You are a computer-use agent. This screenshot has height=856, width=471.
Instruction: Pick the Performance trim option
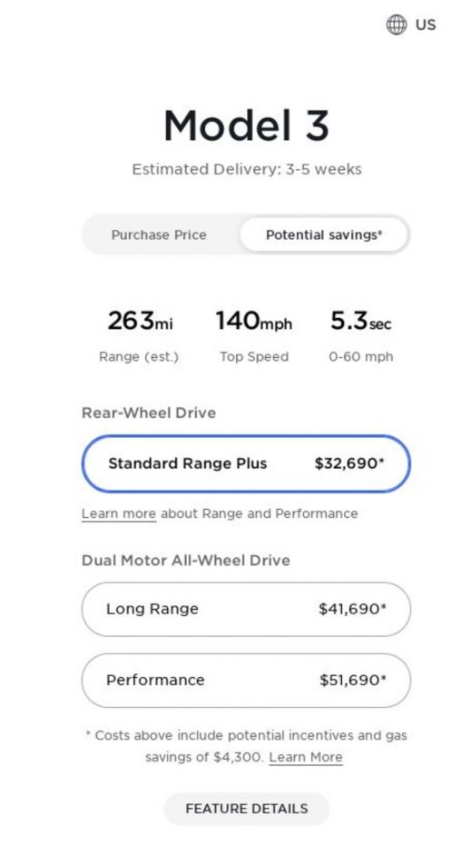tap(246, 680)
